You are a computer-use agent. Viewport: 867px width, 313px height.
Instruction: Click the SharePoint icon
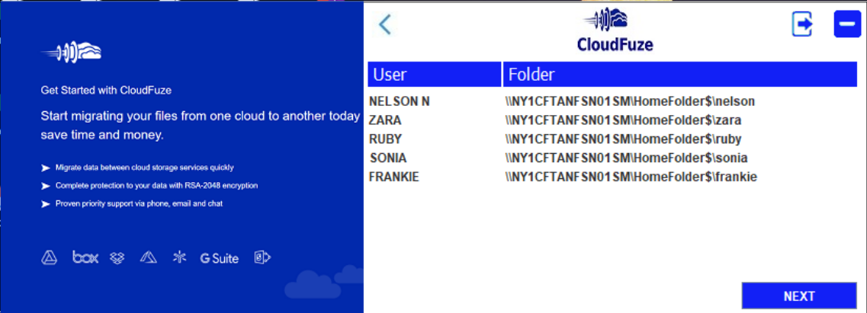pyautogui.click(x=262, y=257)
